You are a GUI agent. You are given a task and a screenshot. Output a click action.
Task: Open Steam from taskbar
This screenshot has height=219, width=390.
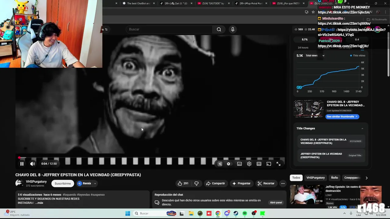pos(236,214)
